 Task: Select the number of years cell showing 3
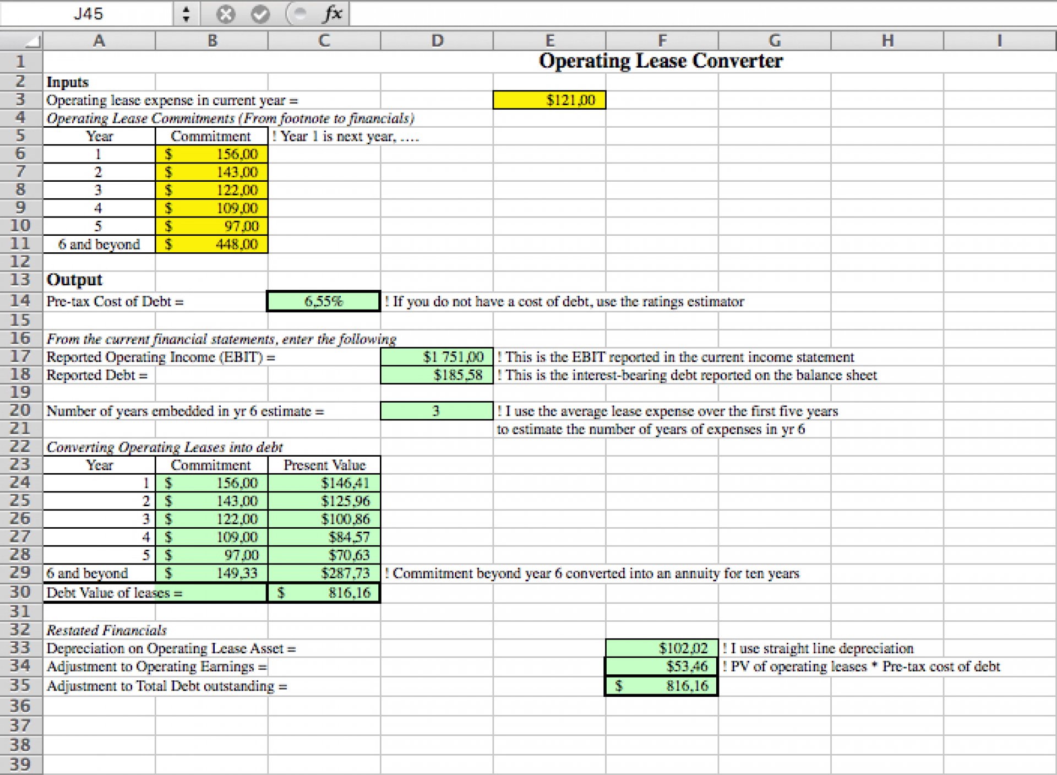pos(437,411)
